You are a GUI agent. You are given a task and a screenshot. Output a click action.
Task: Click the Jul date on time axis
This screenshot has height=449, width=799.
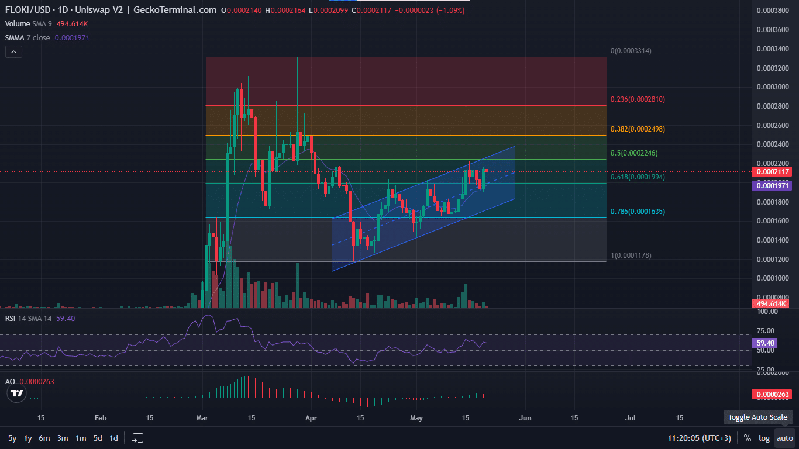[631, 418]
